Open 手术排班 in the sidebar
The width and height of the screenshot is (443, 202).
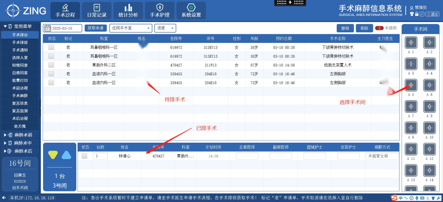(x=20, y=43)
